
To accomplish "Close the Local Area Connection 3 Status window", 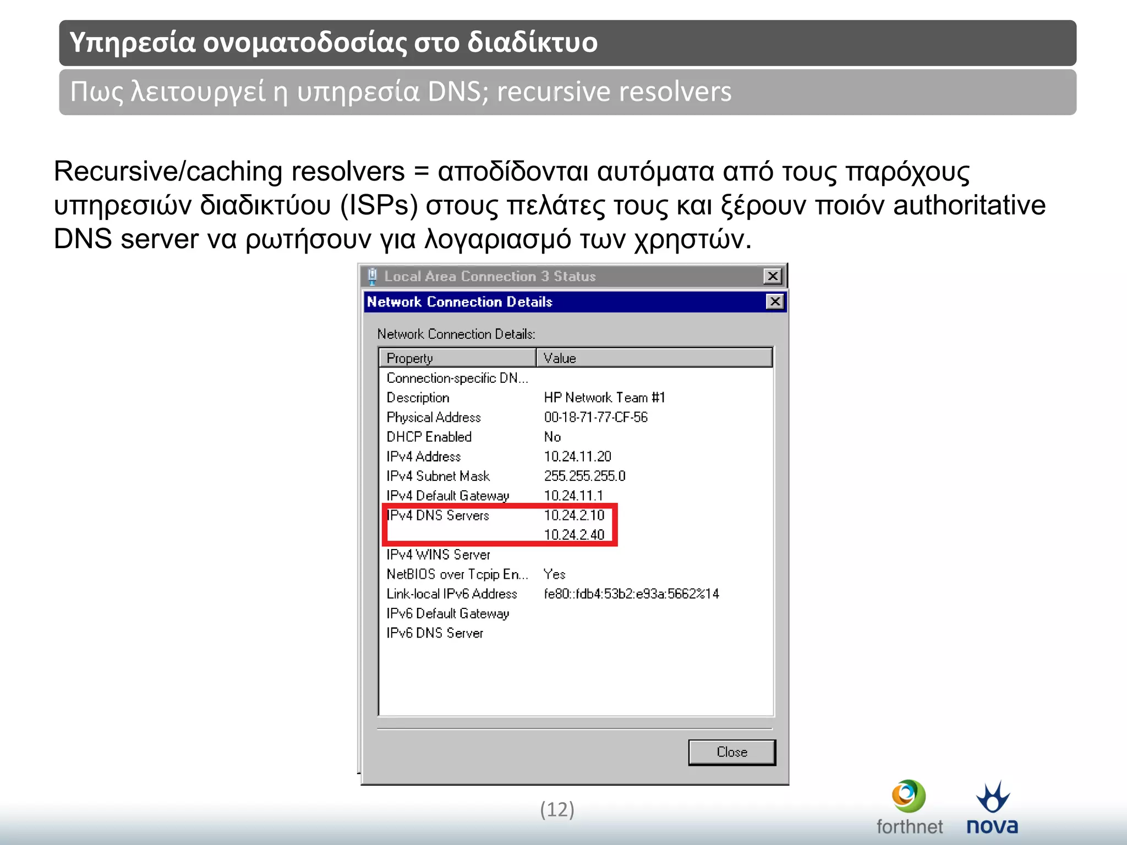I will click(773, 276).
